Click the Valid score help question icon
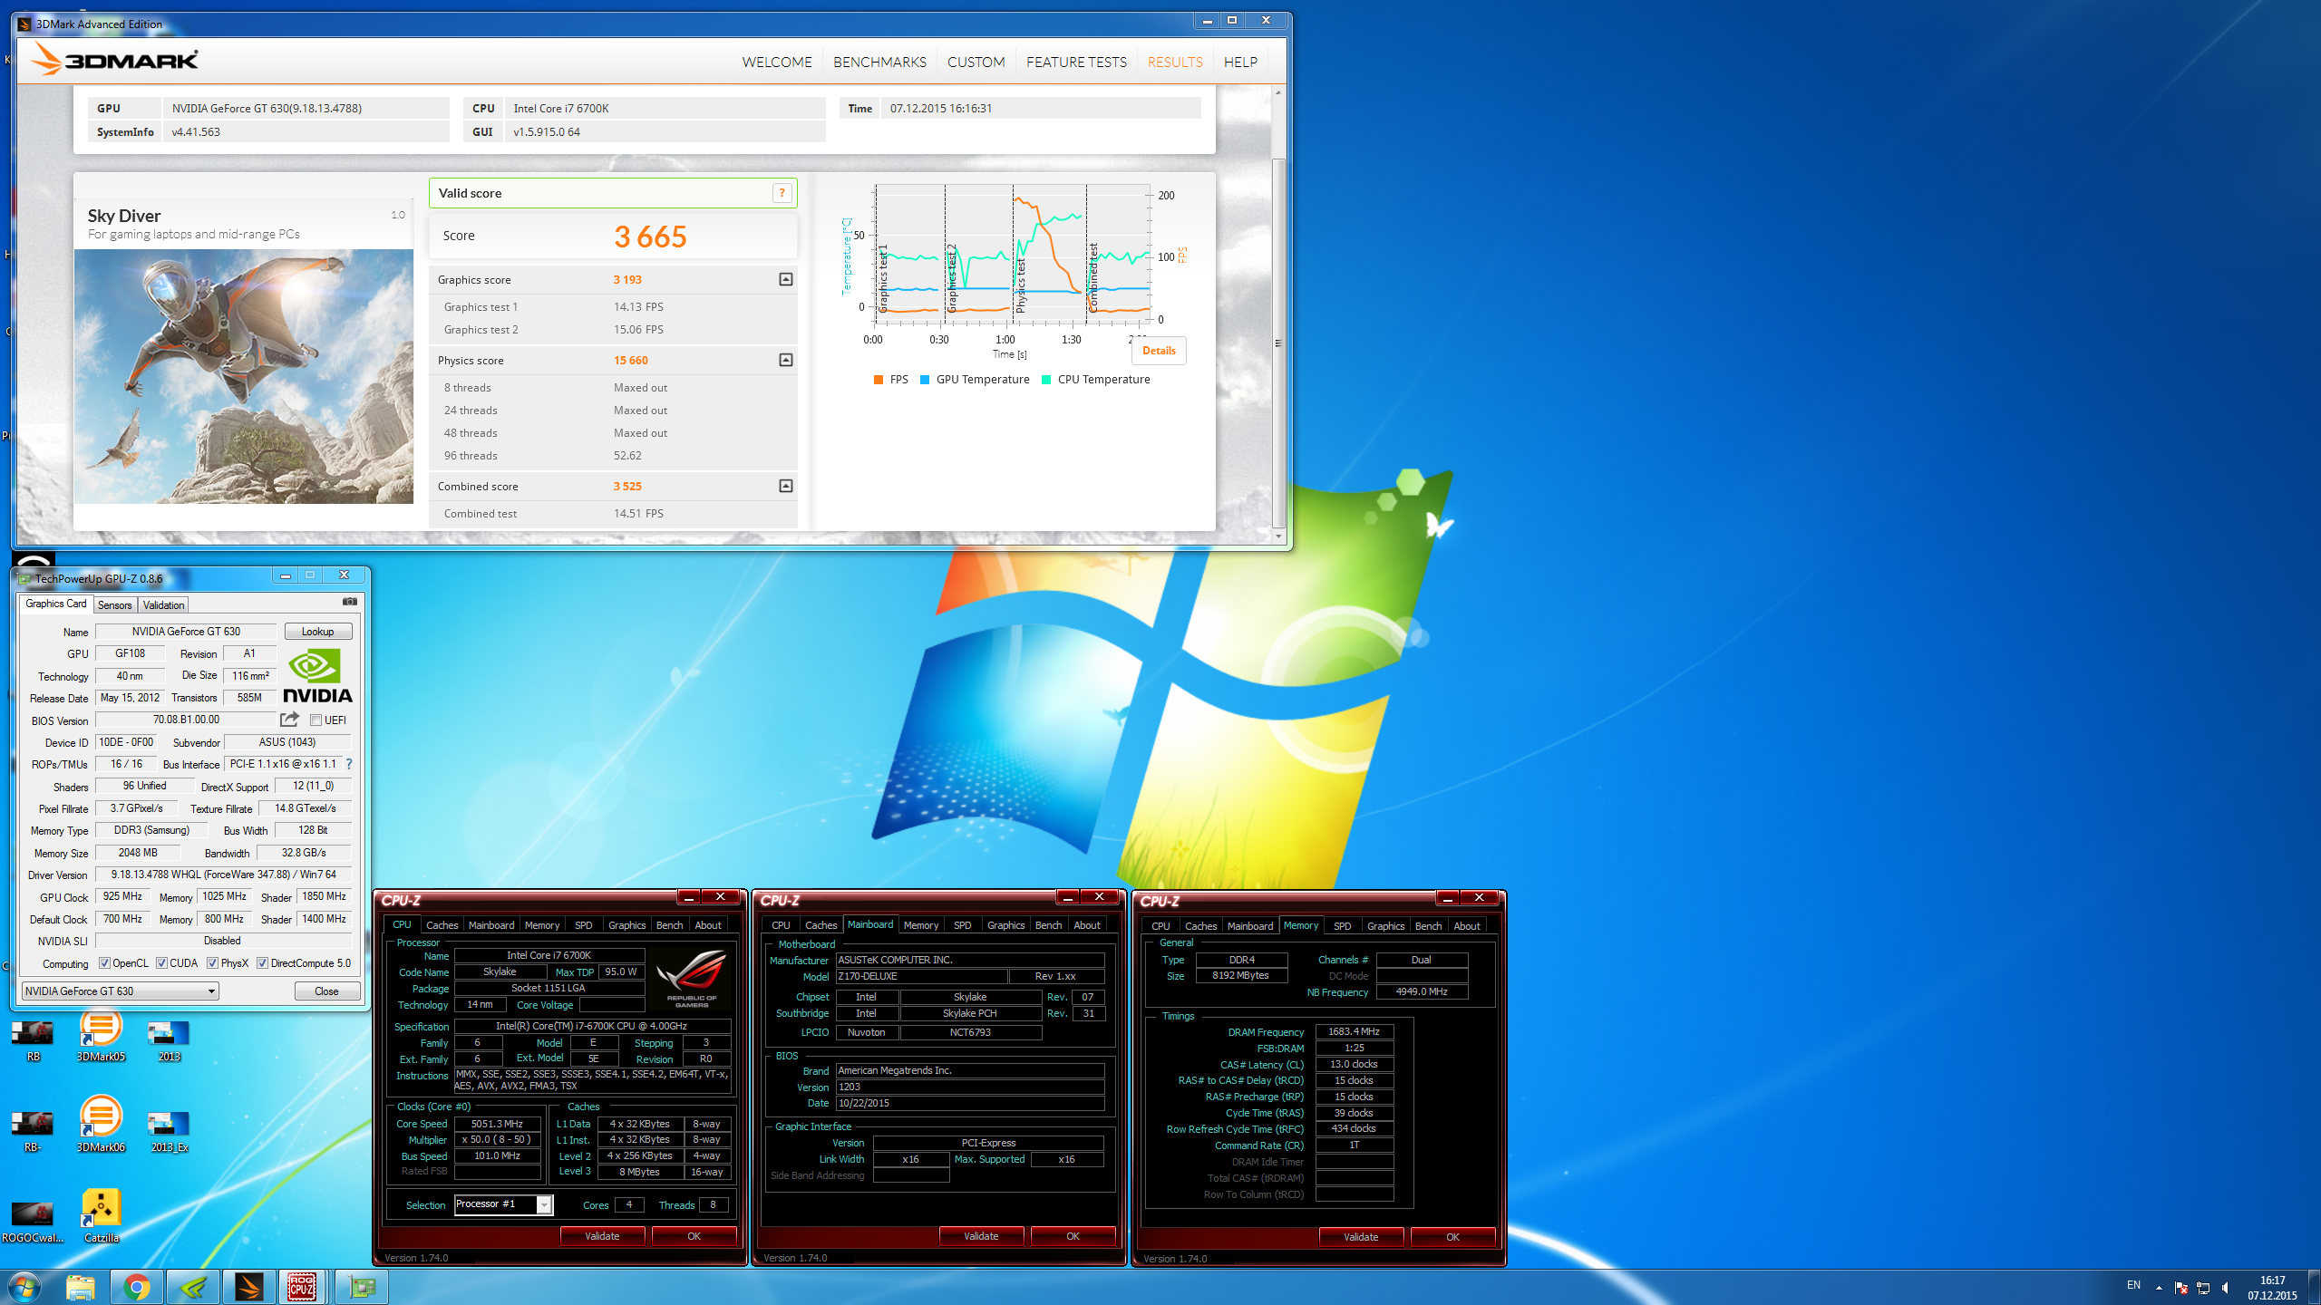2321x1305 pixels. pos(782,193)
